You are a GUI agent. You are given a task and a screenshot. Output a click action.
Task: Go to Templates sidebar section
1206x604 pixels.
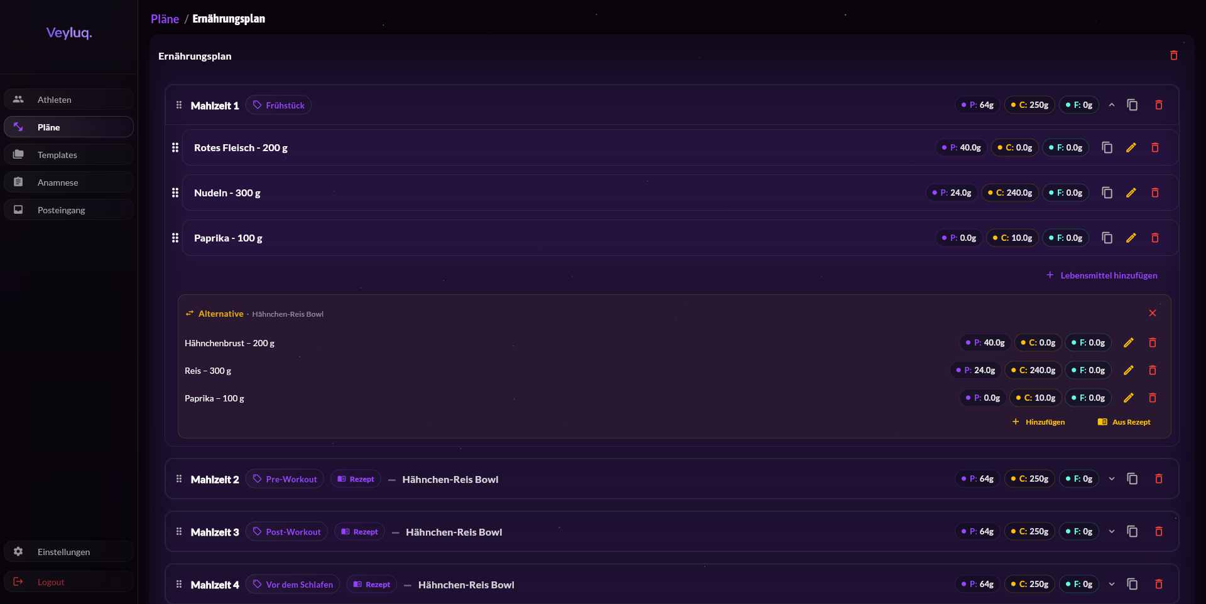click(57, 155)
